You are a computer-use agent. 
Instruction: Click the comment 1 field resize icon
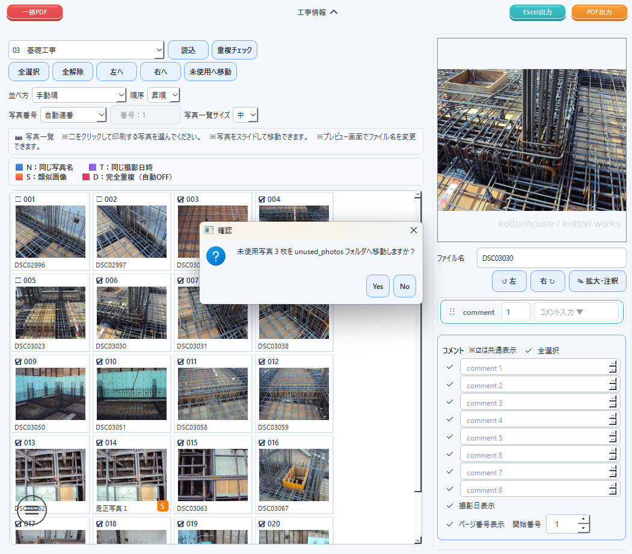pos(613,367)
